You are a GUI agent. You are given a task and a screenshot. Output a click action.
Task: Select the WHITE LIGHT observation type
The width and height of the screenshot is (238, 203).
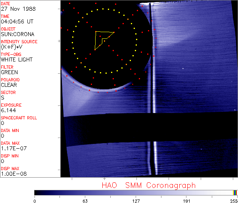click(17, 59)
